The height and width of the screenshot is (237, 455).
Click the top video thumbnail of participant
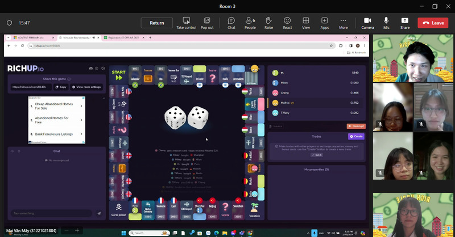413,58
